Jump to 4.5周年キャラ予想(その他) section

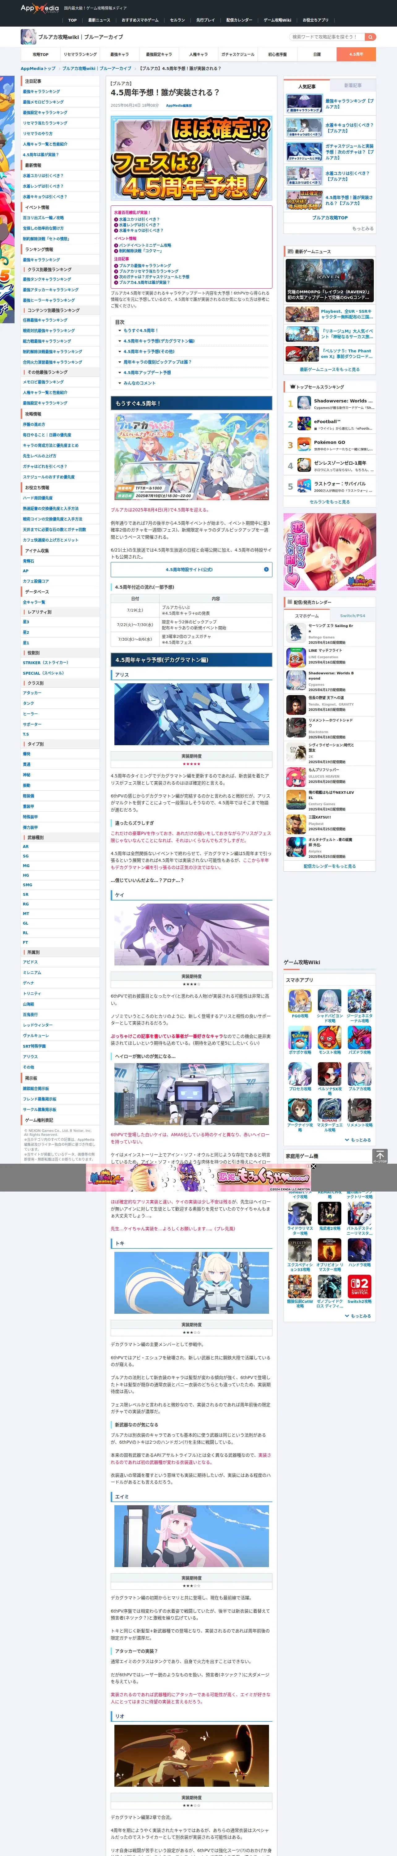coord(148,352)
